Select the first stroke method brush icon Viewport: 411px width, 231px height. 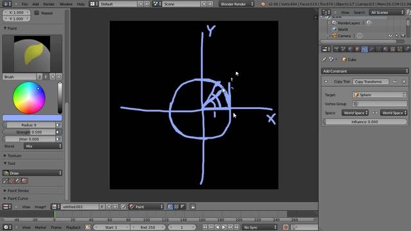[6, 181]
